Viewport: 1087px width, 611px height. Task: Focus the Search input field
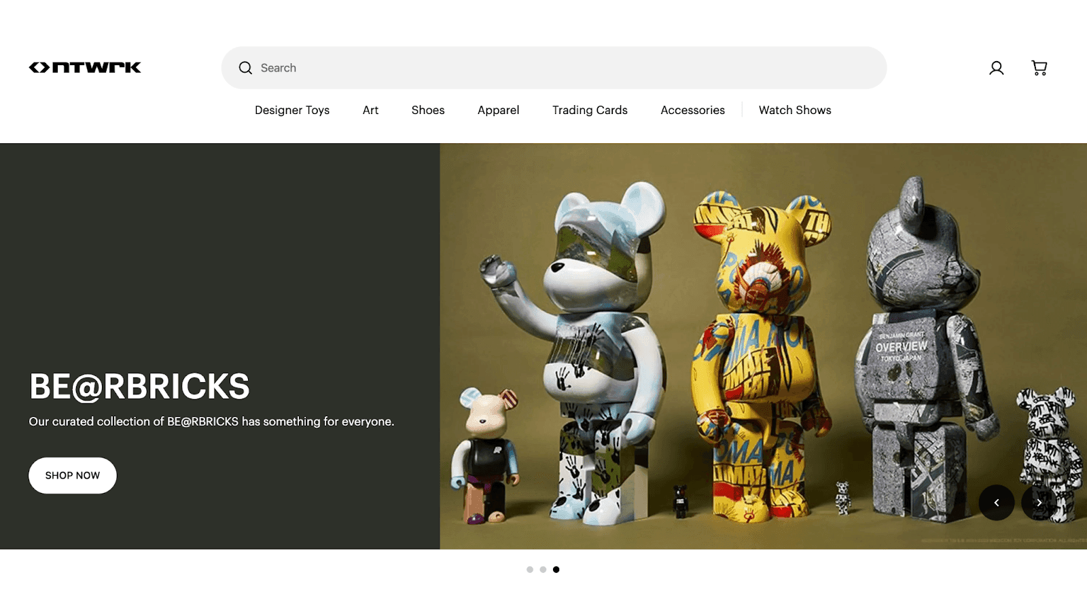(554, 68)
